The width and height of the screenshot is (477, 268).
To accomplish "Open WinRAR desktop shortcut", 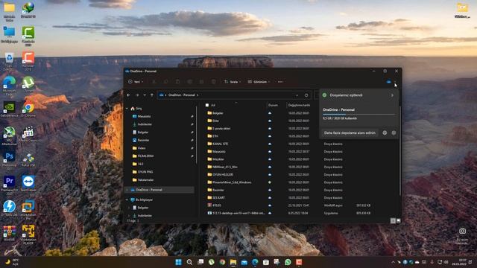I will (x=9, y=233).
